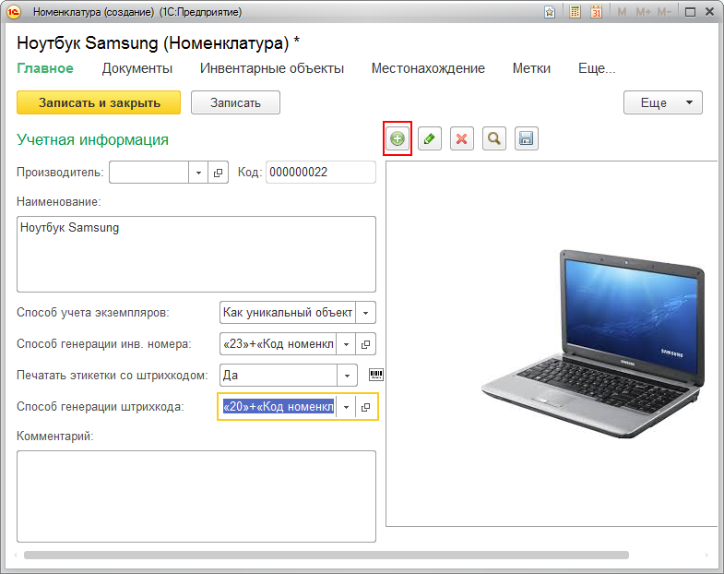Expand Способ генерации штрихкода dropdown
The width and height of the screenshot is (724, 574).
click(x=346, y=407)
